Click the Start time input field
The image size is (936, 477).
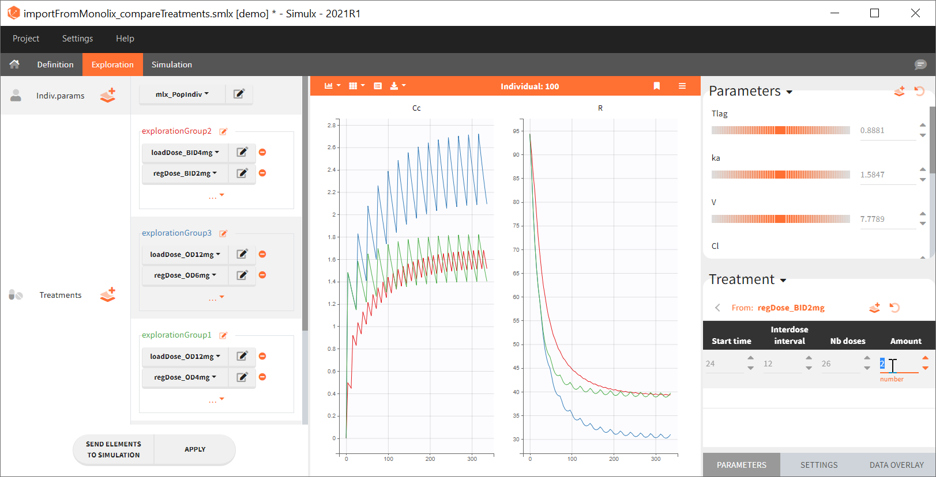pos(723,364)
